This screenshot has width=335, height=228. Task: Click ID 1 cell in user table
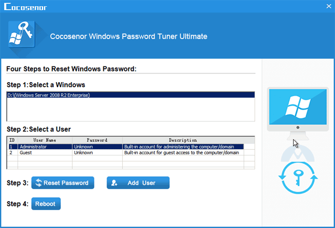tap(13, 147)
